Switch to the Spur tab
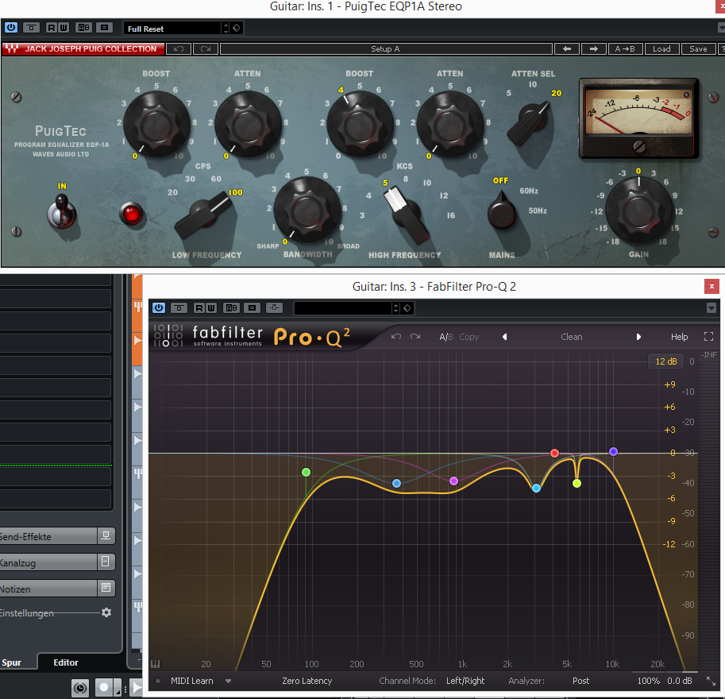725x699 pixels. point(12,662)
